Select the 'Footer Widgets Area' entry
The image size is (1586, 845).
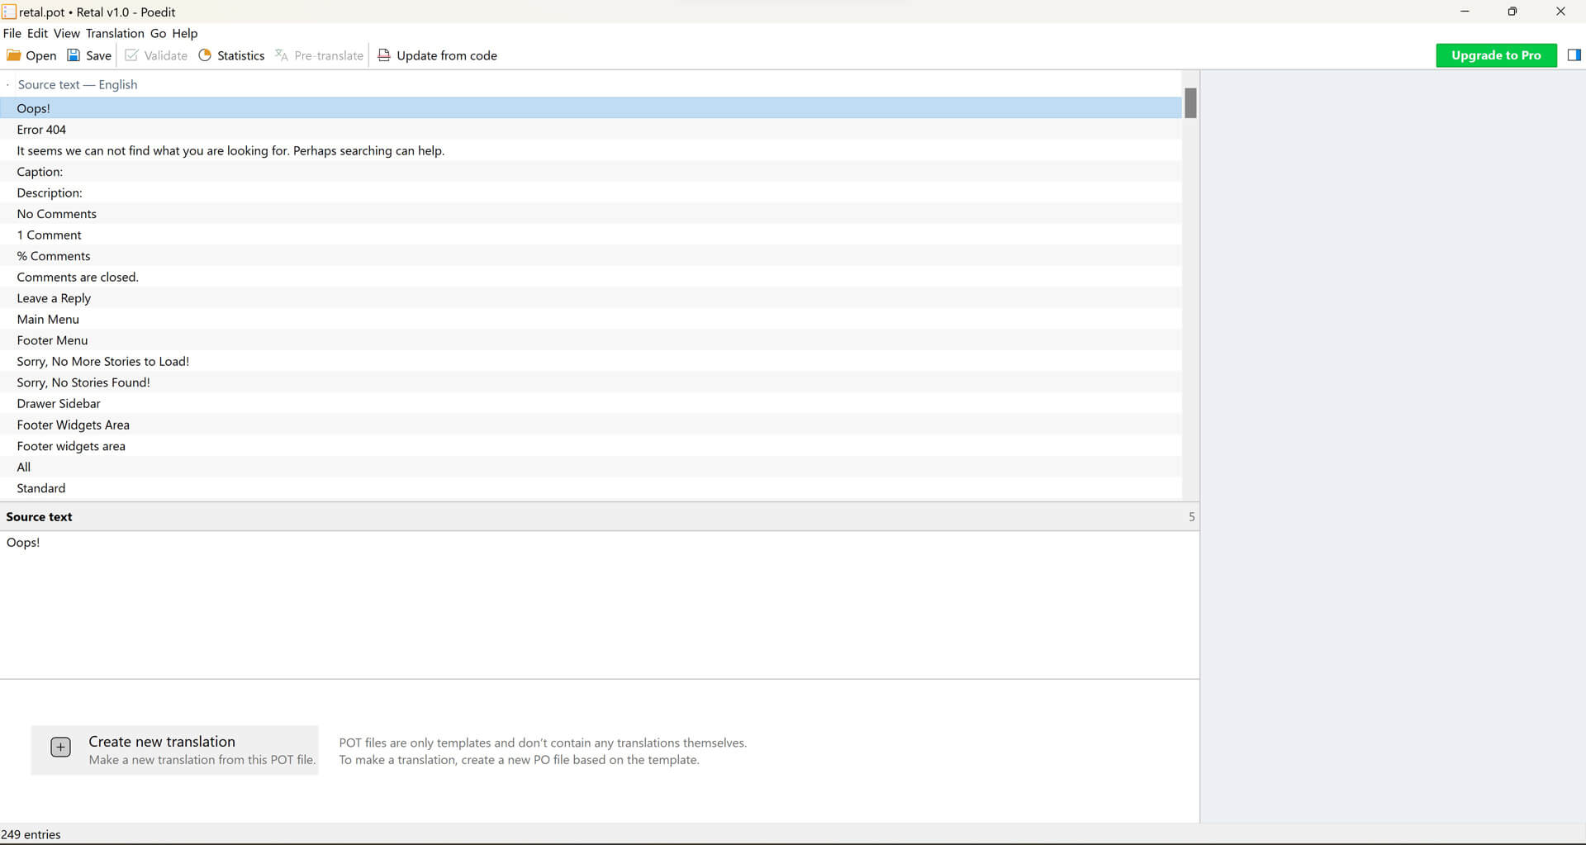591,425
